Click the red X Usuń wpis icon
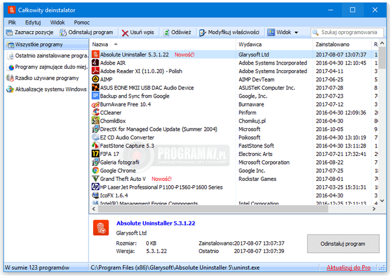The height and width of the screenshot is (276, 392). (x=125, y=33)
